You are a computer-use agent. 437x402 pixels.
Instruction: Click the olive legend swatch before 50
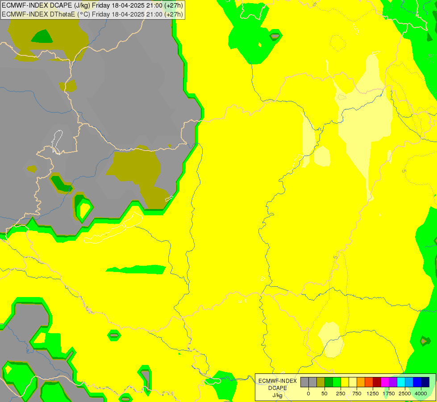[x=321, y=382]
